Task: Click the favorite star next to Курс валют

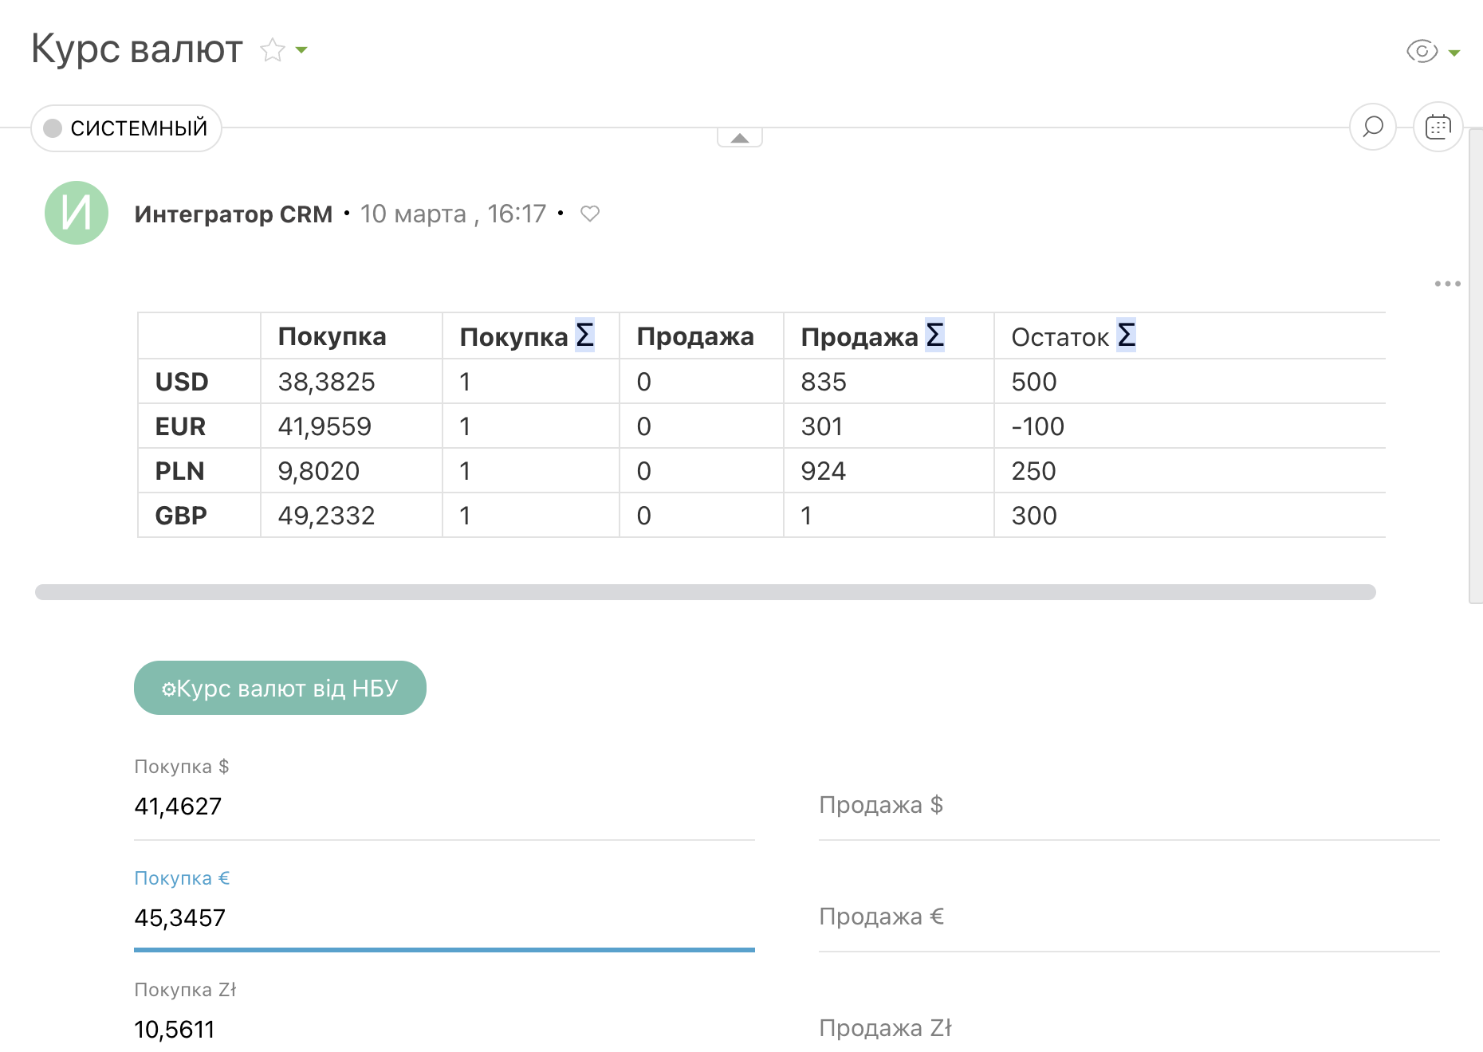Action: coord(273,50)
